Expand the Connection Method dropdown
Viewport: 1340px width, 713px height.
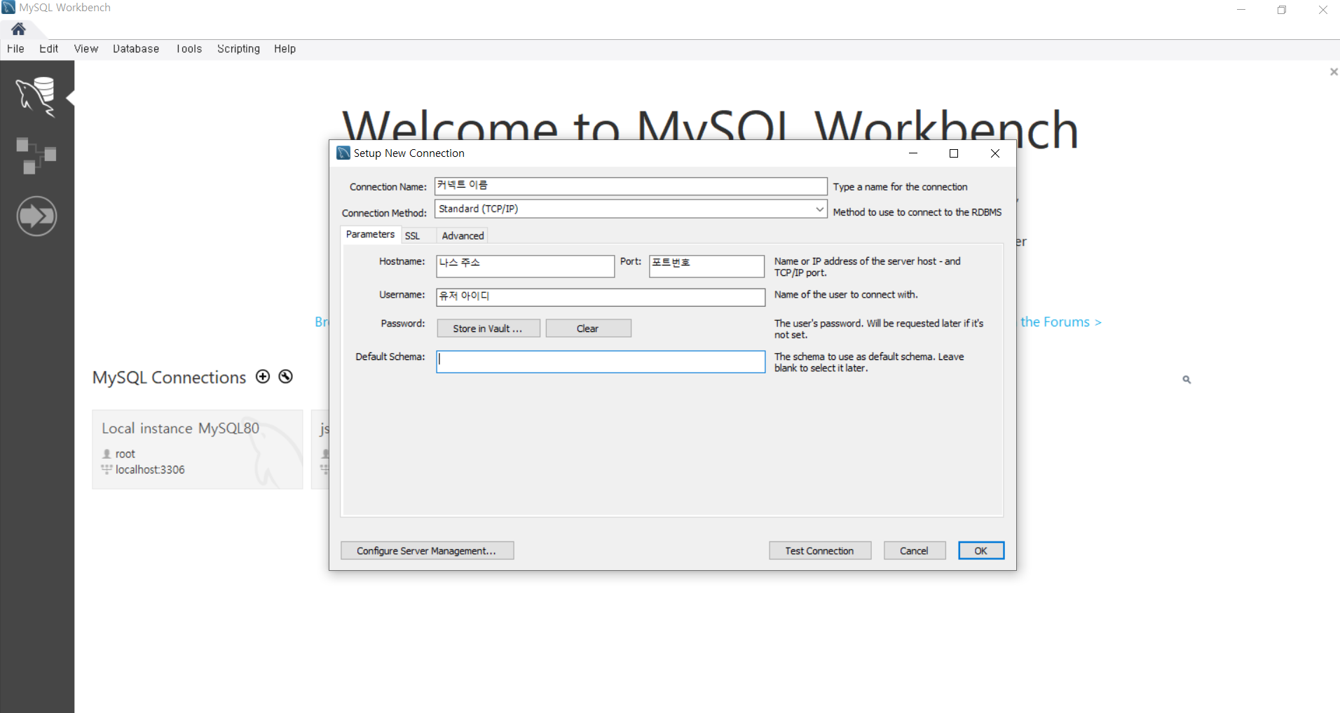pos(819,209)
